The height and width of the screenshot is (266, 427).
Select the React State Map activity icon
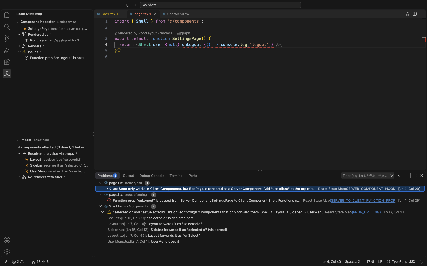7,74
